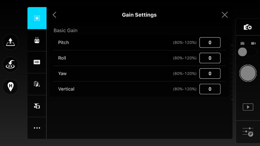The image size is (260, 146).
Task: Tap the home point marker icon
Action: [x=11, y=87]
